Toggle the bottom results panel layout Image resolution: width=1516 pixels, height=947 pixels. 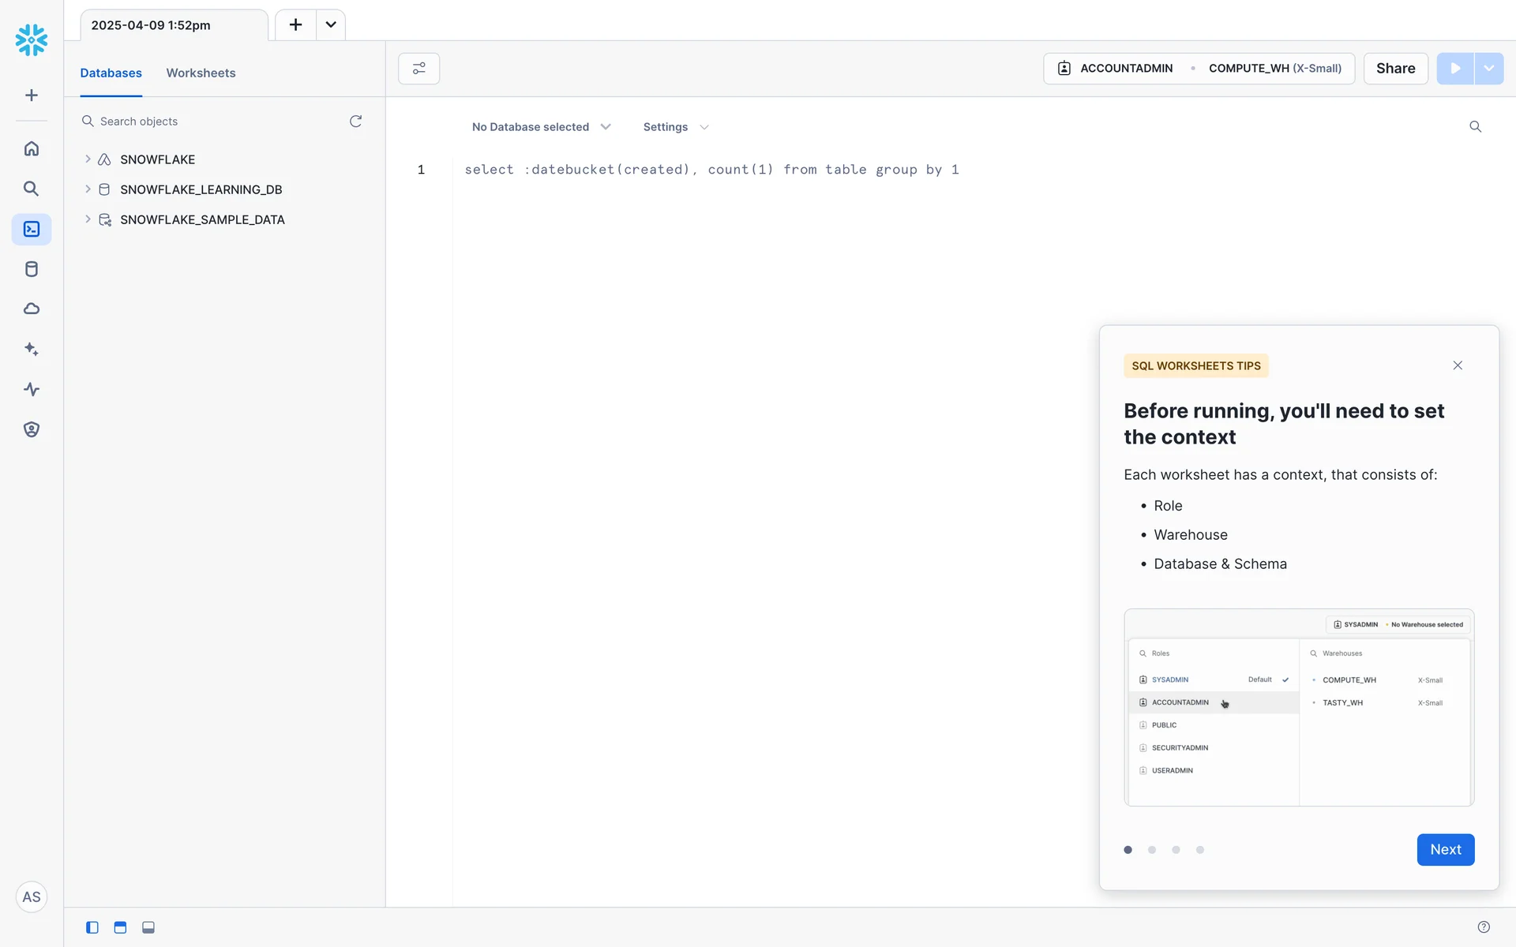[x=148, y=927]
